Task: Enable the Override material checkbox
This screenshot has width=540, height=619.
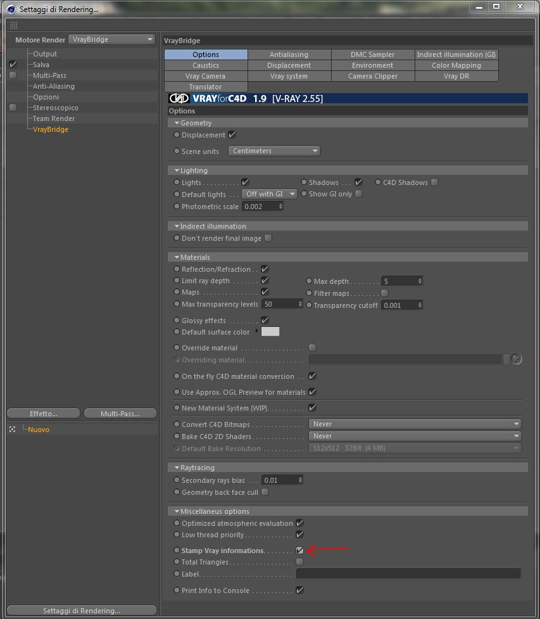Action: (312, 347)
